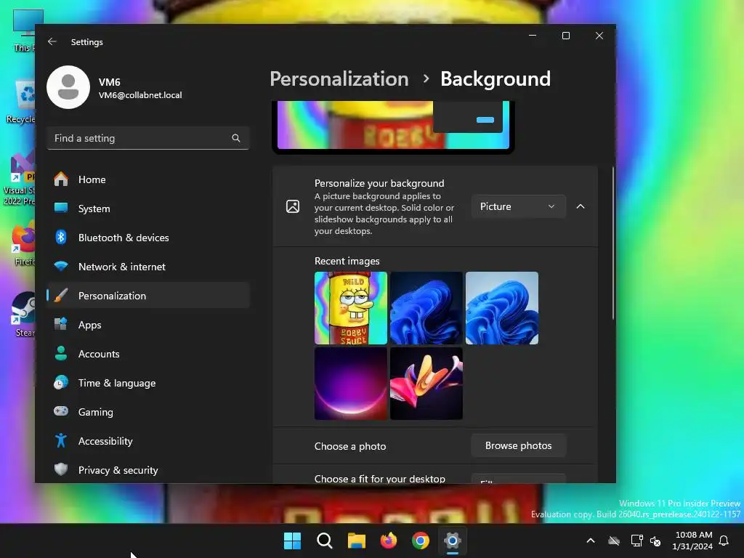Open the fit for your desktop dropdown
This screenshot has height=558, width=744.
518,478
